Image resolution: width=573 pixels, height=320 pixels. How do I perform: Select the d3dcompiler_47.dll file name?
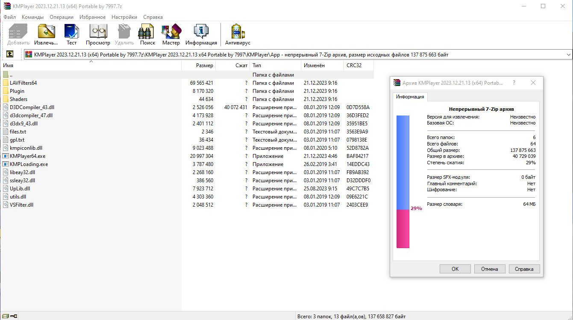pos(31,116)
